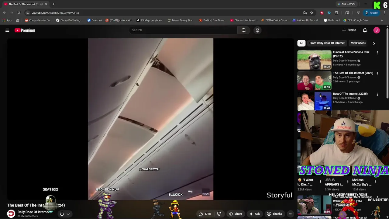
Task: Open Funniest Animal Videos Ever thumbnail
Action: pyautogui.click(x=314, y=60)
